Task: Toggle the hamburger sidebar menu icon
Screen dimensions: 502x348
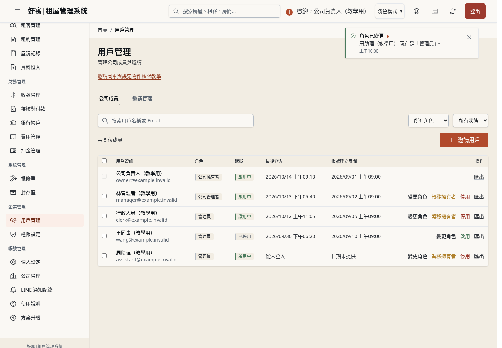Action: [17, 11]
